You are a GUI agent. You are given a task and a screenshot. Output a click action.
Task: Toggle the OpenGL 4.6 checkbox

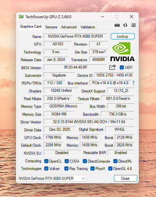pyautogui.click(x=110, y=169)
